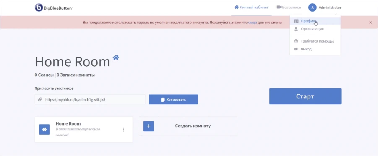Open the Все записи tab

click(x=289, y=8)
